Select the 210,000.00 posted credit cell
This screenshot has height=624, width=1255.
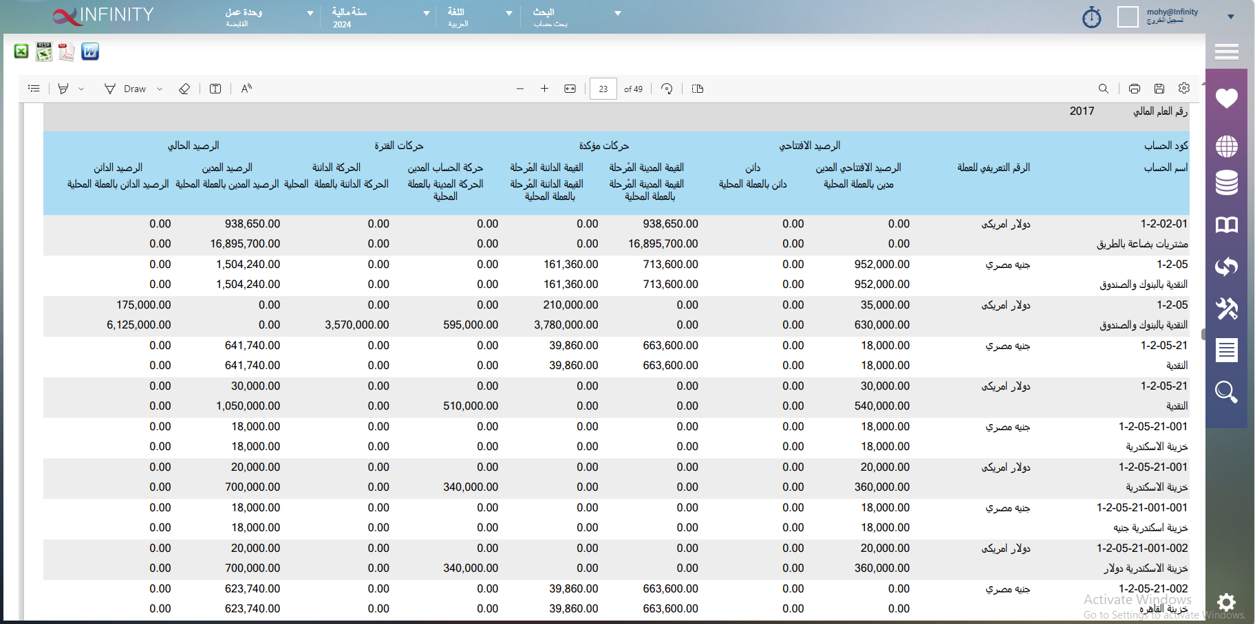[x=570, y=304]
